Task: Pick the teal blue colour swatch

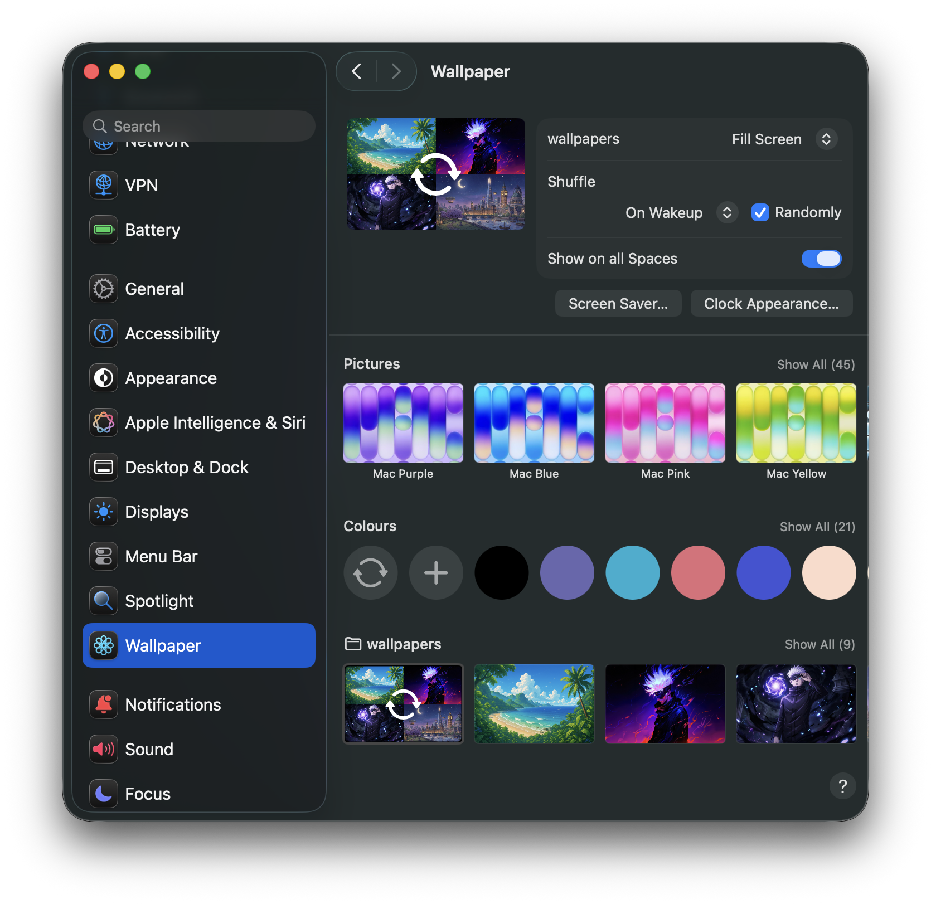Action: 633,572
